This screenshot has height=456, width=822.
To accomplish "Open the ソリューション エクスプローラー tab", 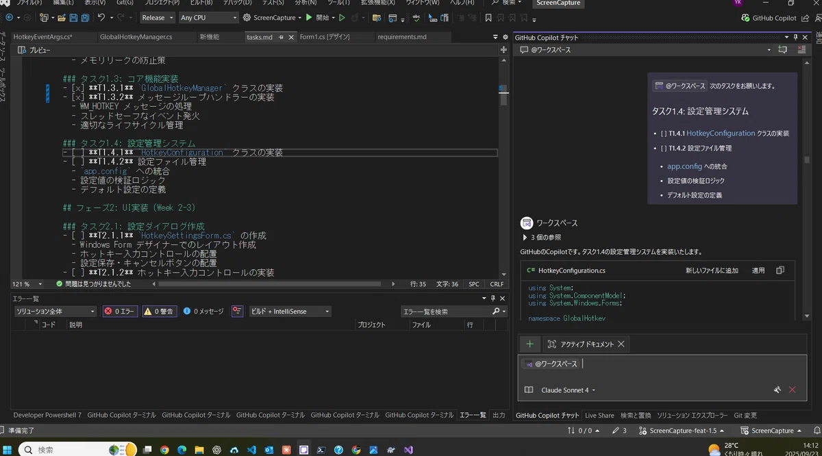I will (692, 415).
